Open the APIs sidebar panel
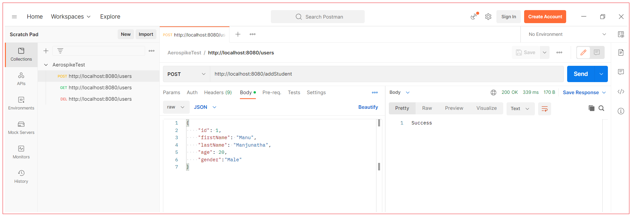This screenshot has height=216, width=632. (x=21, y=79)
